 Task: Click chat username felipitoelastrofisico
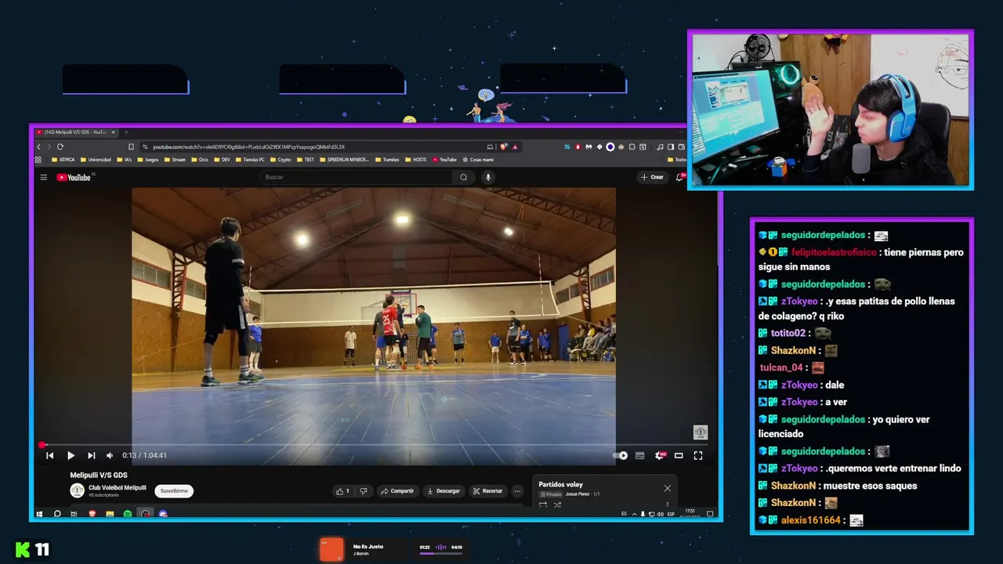point(834,252)
